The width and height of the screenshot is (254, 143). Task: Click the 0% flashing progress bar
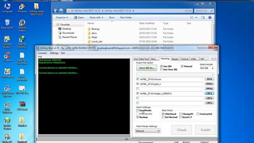pyautogui.click(x=127, y=139)
